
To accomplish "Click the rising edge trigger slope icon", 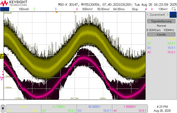I will pos(146,9).
